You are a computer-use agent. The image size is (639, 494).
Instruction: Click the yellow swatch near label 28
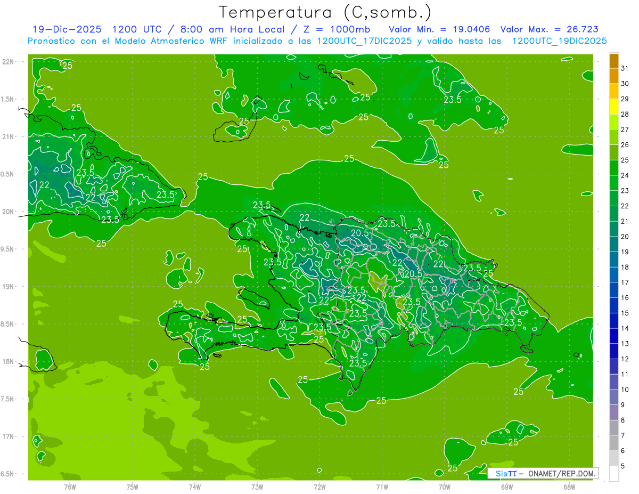click(614, 107)
